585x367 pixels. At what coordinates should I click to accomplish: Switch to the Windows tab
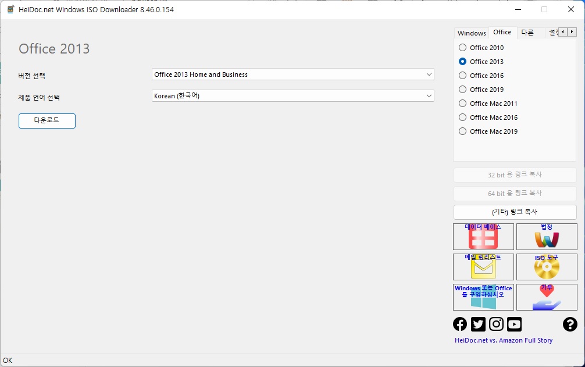point(472,33)
